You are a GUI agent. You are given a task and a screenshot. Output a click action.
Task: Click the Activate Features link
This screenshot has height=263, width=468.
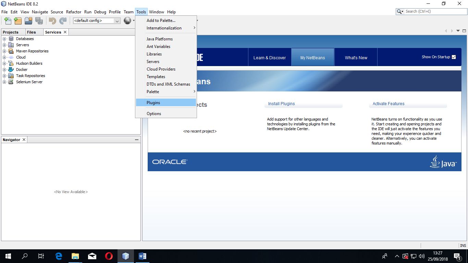point(389,104)
